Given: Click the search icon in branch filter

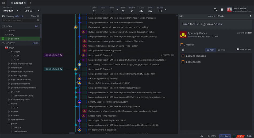Looking at the screenshot, I should (38, 20).
